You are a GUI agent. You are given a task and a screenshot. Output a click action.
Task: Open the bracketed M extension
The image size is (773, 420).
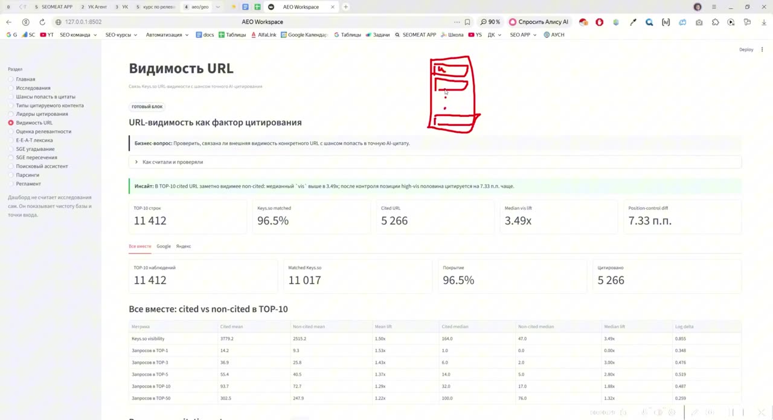(x=666, y=22)
